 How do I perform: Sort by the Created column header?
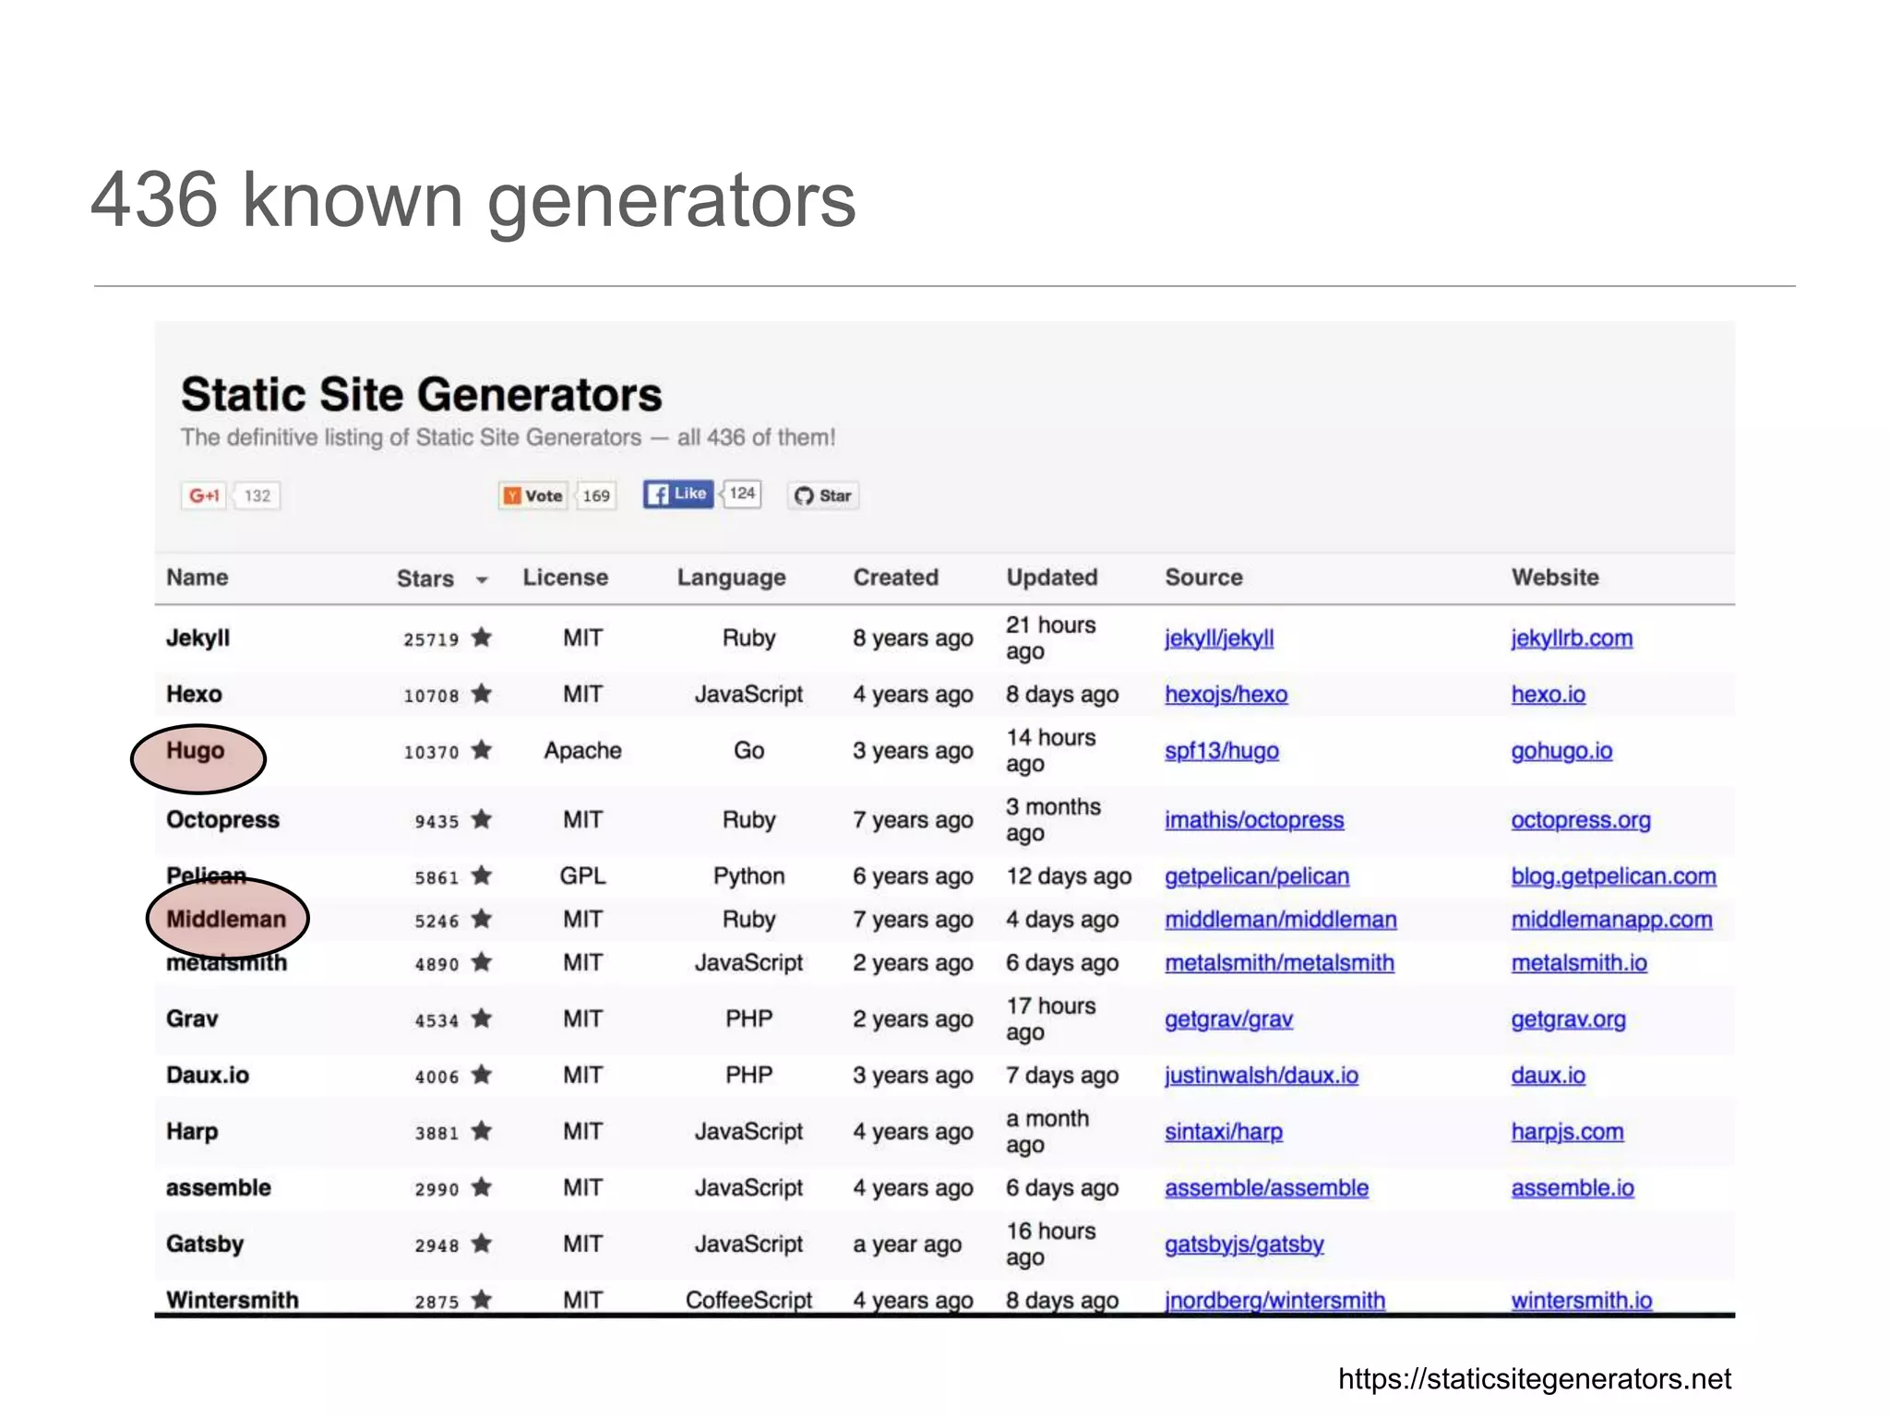click(896, 578)
